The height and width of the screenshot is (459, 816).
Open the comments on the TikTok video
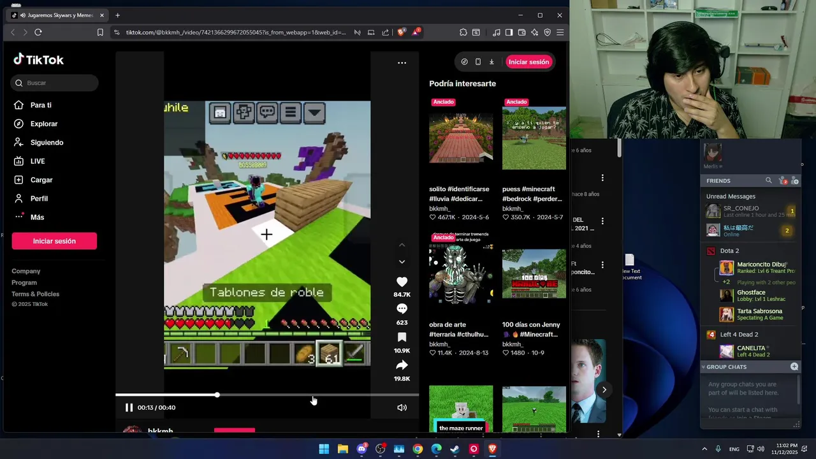coord(402,309)
